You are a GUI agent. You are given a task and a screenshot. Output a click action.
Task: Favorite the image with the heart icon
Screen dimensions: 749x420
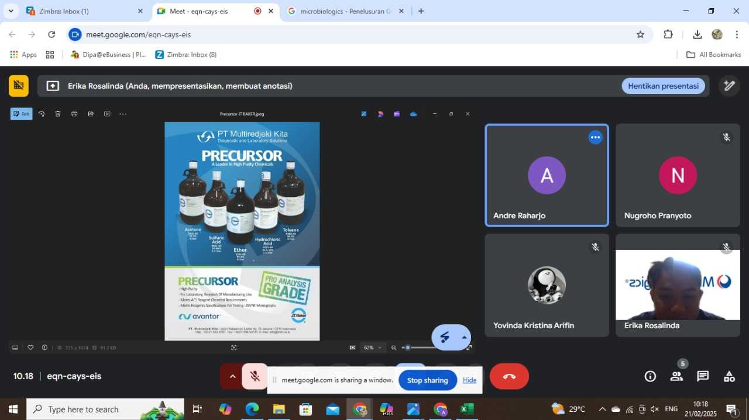click(30, 348)
